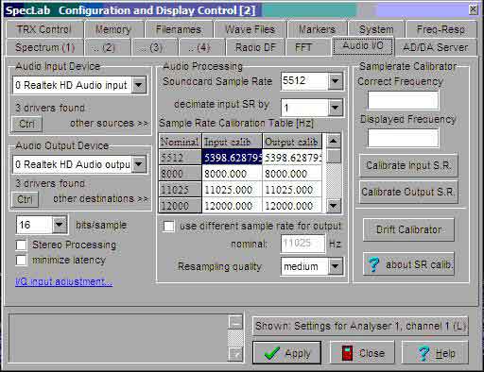This screenshot has height=372, width=484.
Task: Switch to the TRX Control tab
Action: pos(44,29)
